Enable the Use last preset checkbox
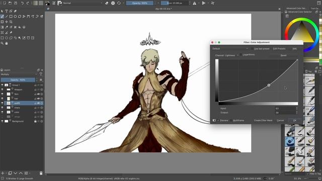The image size is (322, 181). click(x=252, y=49)
